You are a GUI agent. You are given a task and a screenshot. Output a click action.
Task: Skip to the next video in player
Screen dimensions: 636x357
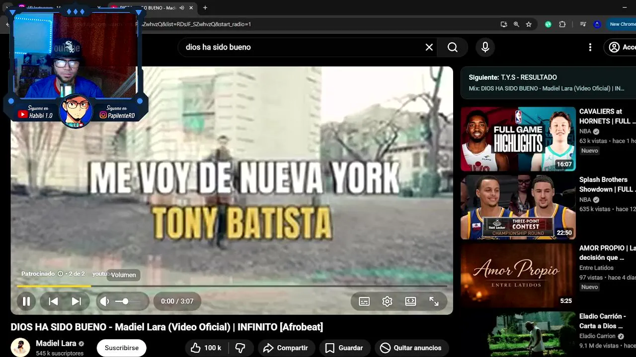pyautogui.click(x=76, y=301)
